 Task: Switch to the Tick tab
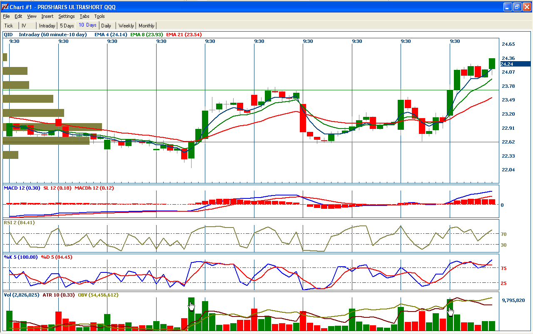pos(9,26)
